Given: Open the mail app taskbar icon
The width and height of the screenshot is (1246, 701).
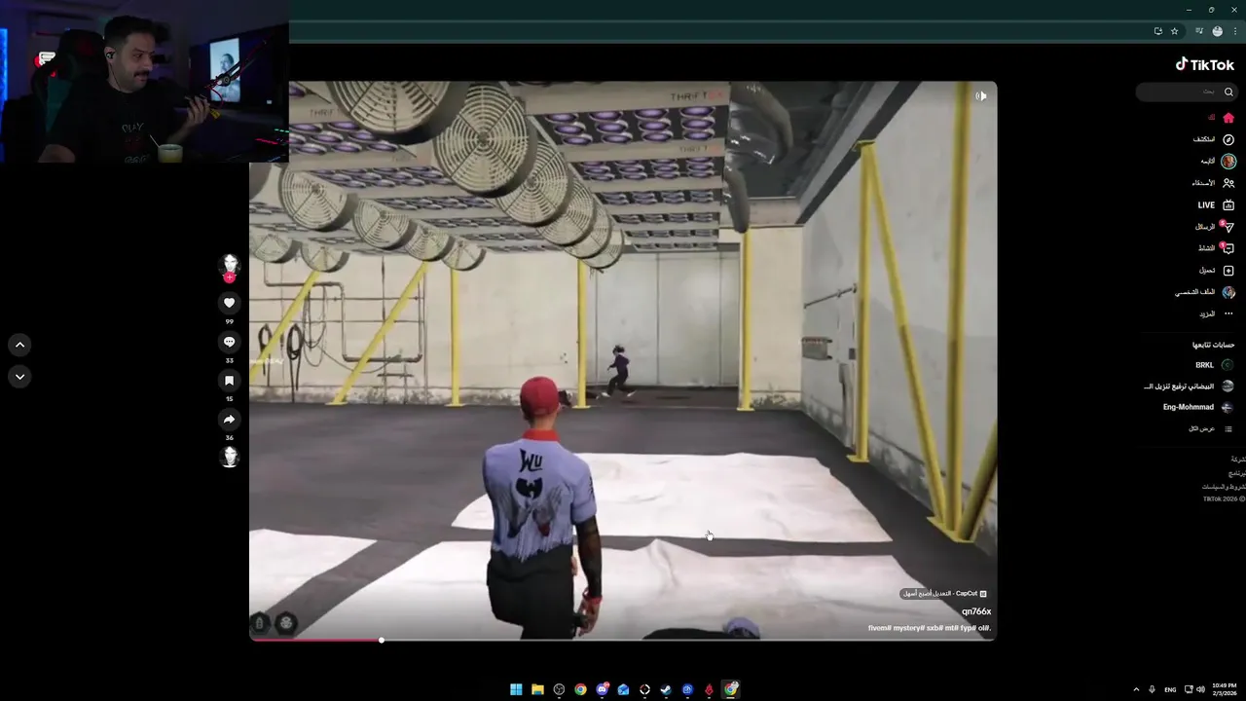Looking at the screenshot, I should [x=623, y=689].
